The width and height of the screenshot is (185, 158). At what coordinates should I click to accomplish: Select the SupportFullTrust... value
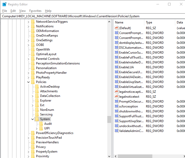[131, 116]
